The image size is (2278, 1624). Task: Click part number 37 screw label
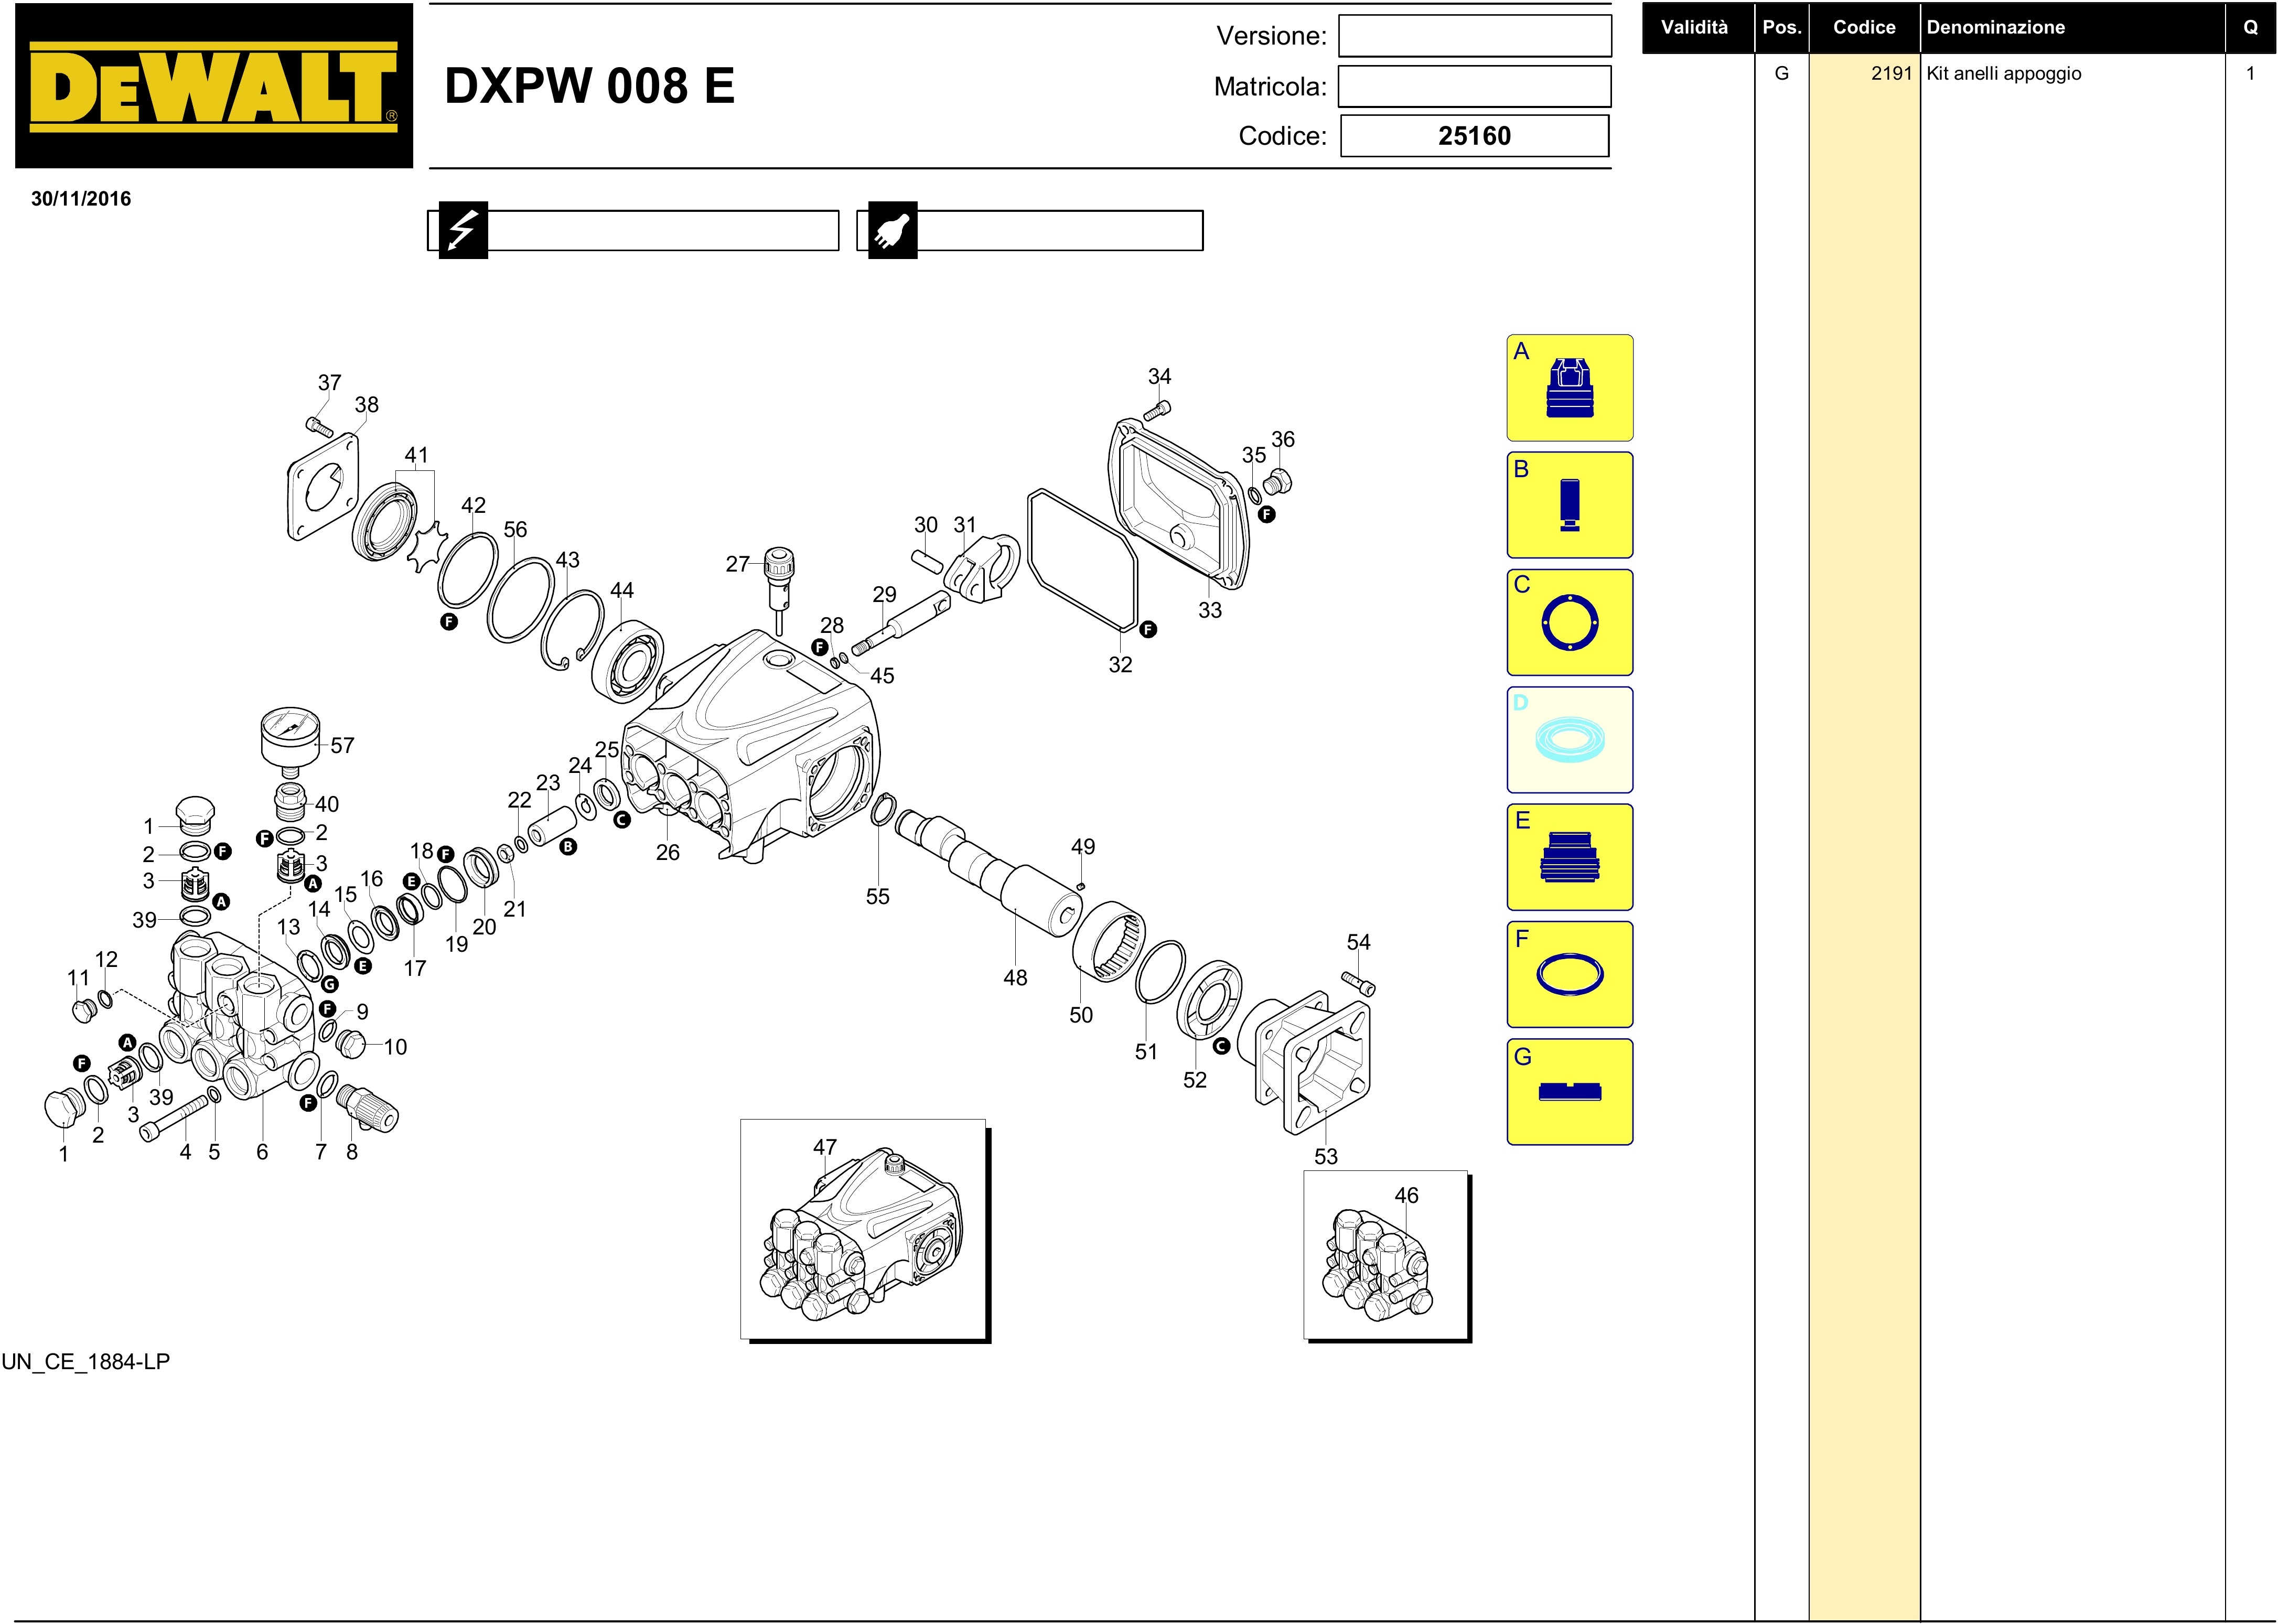[x=330, y=383]
